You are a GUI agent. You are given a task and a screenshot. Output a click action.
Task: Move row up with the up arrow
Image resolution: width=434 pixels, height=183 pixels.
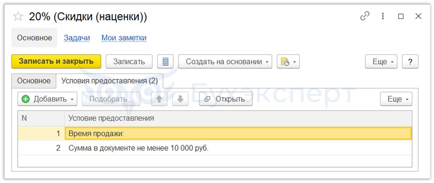coord(159,99)
